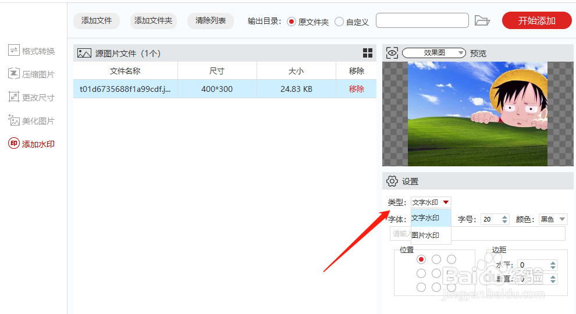Screen dimensions: 576x314
Task: Click the preview eye-scan icon
Action: (392, 53)
